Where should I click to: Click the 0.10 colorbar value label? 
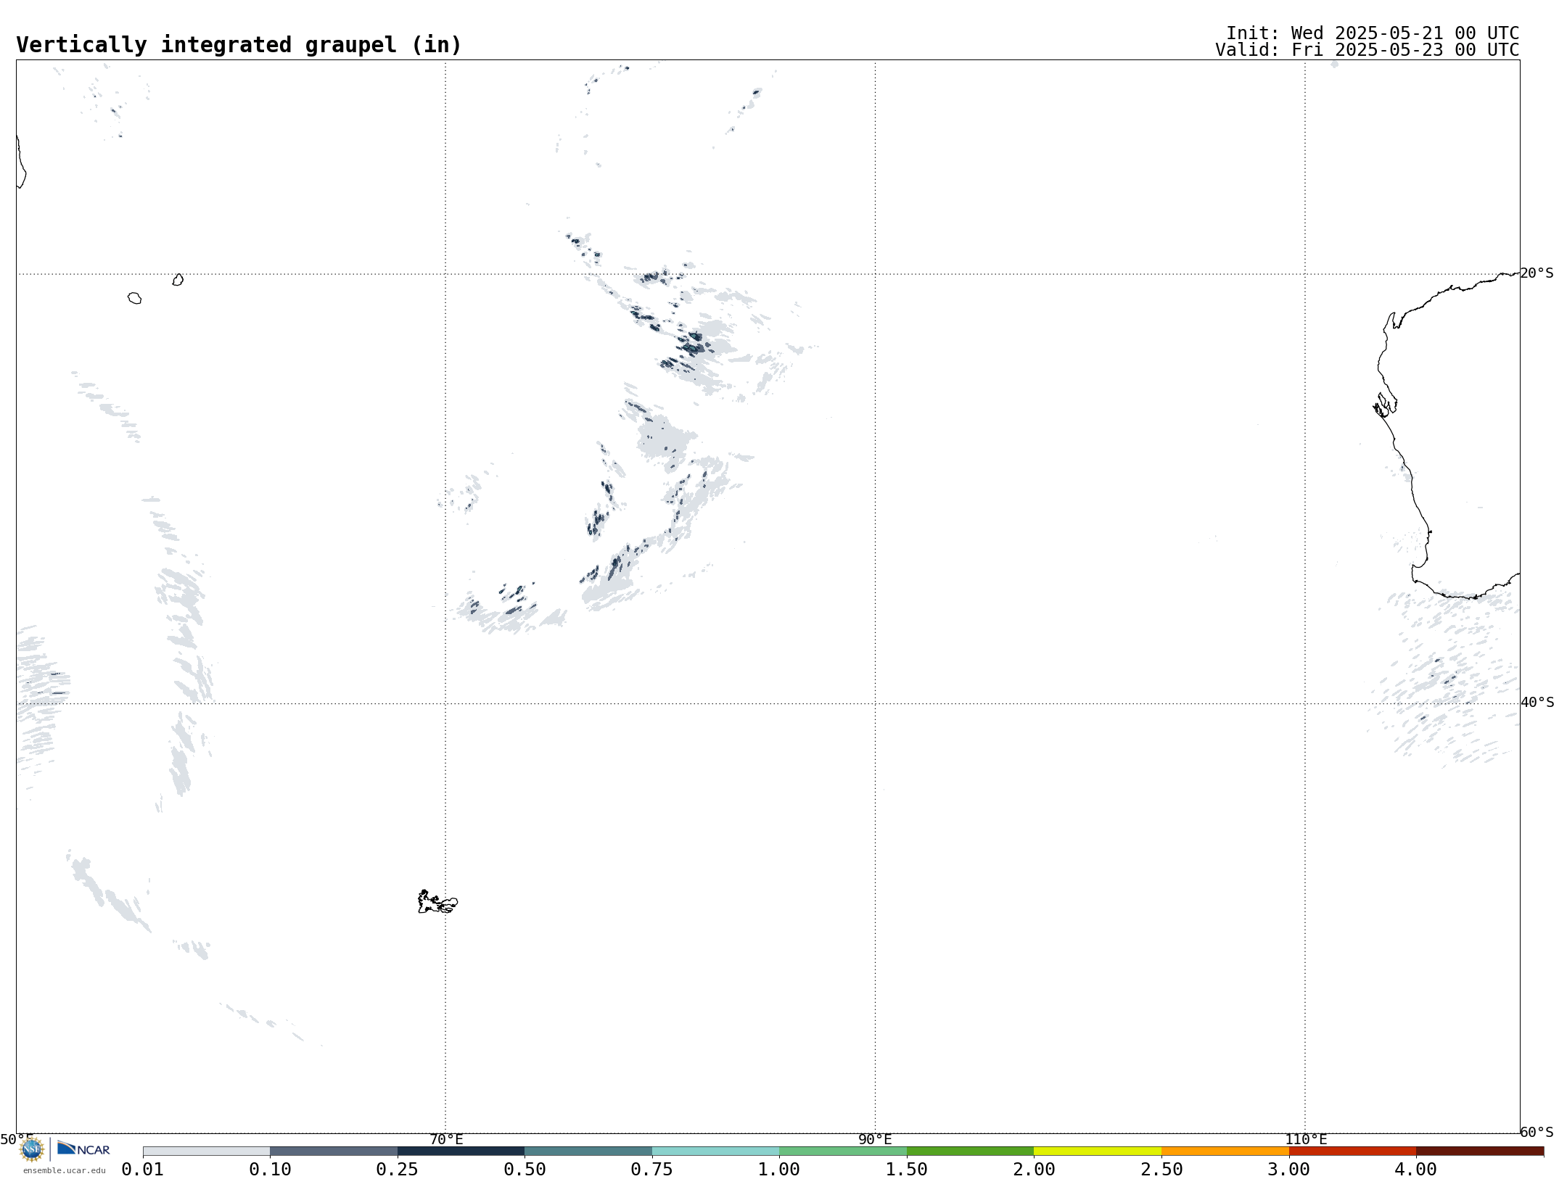pyautogui.click(x=270, y=1170)
